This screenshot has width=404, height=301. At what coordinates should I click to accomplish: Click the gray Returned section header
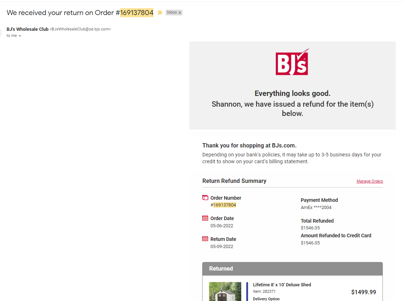pyautogui.click(x=293, y=268)
